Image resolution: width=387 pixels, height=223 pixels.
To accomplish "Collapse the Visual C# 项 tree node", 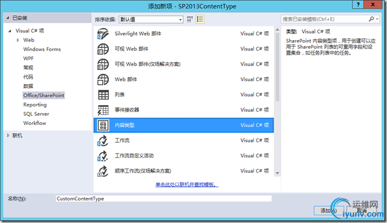I will [10, 31].
